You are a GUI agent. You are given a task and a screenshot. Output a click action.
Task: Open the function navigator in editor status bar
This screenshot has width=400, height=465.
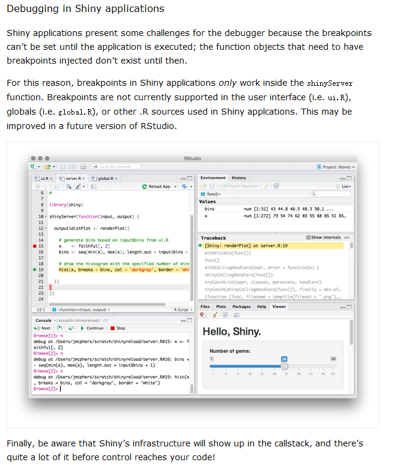[x=81, y=310]
